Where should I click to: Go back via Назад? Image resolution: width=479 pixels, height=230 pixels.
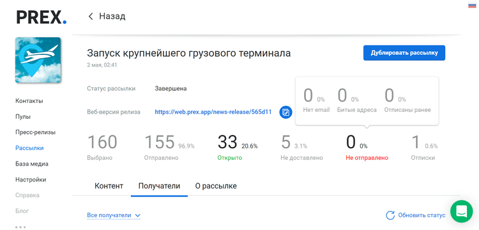[112, 16]
